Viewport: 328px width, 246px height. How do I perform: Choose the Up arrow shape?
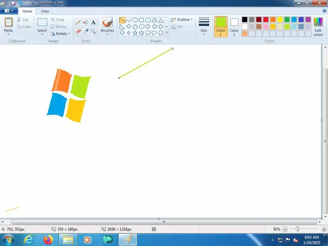(x=161, y=27)
